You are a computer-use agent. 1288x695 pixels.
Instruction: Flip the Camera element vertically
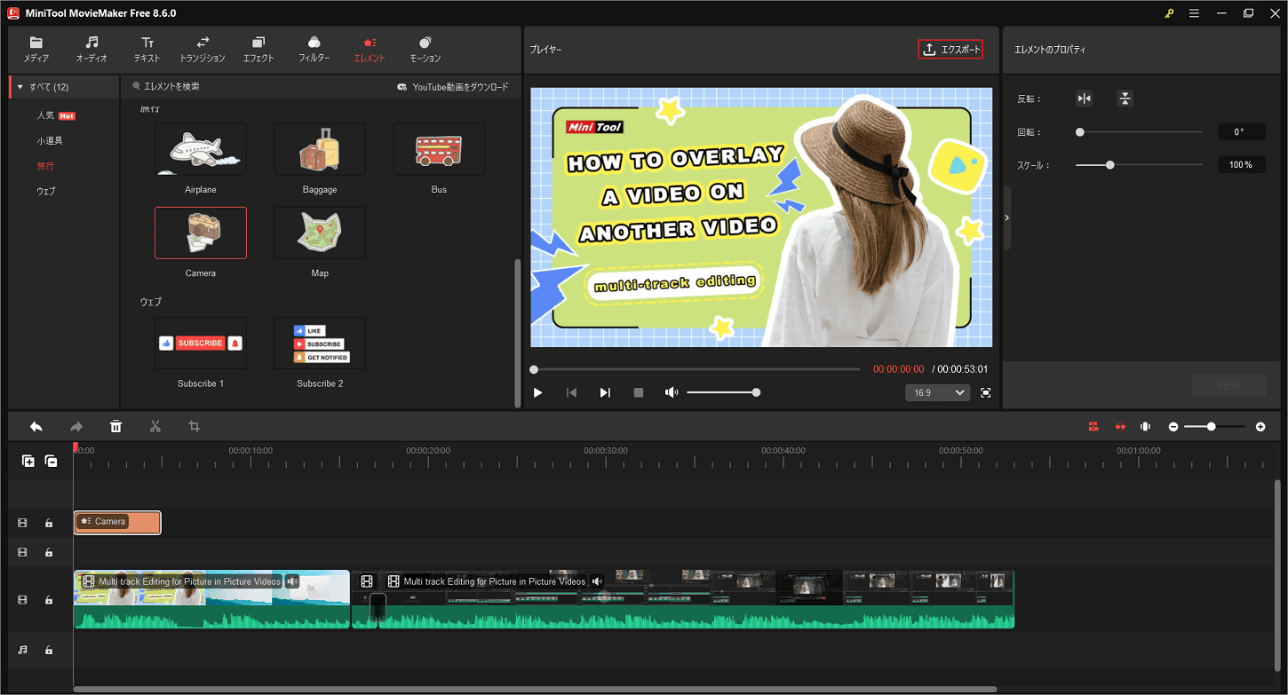coord(1125,98)
